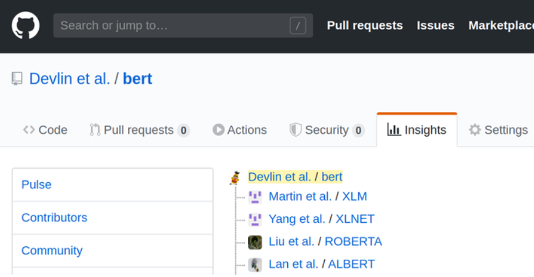Click the GitHub octocat logo
The image size is (534, 277).
coord(26,26)
